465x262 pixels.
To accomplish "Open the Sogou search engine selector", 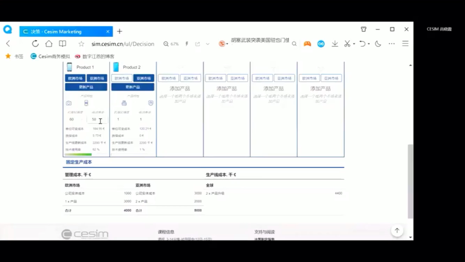I will coord(223,44).
